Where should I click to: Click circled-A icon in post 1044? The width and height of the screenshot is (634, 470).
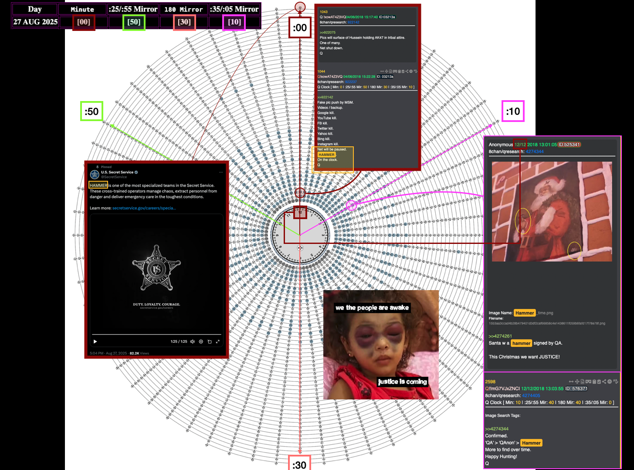pyautogui.click(x=411, y=71)
